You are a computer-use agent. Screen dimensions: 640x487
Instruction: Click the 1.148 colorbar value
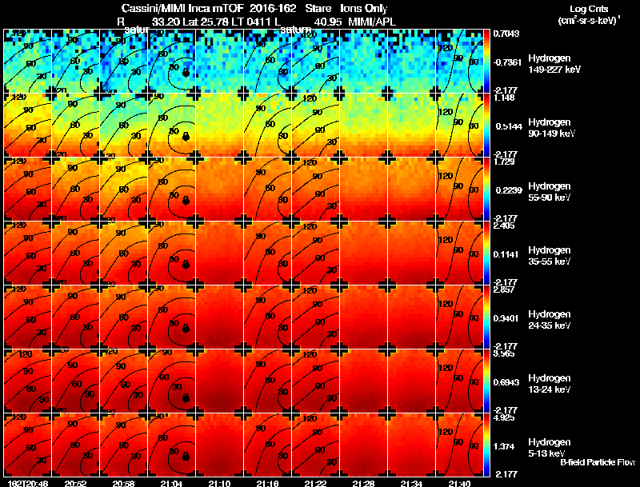pyautogui.click(x=504, y=98)
